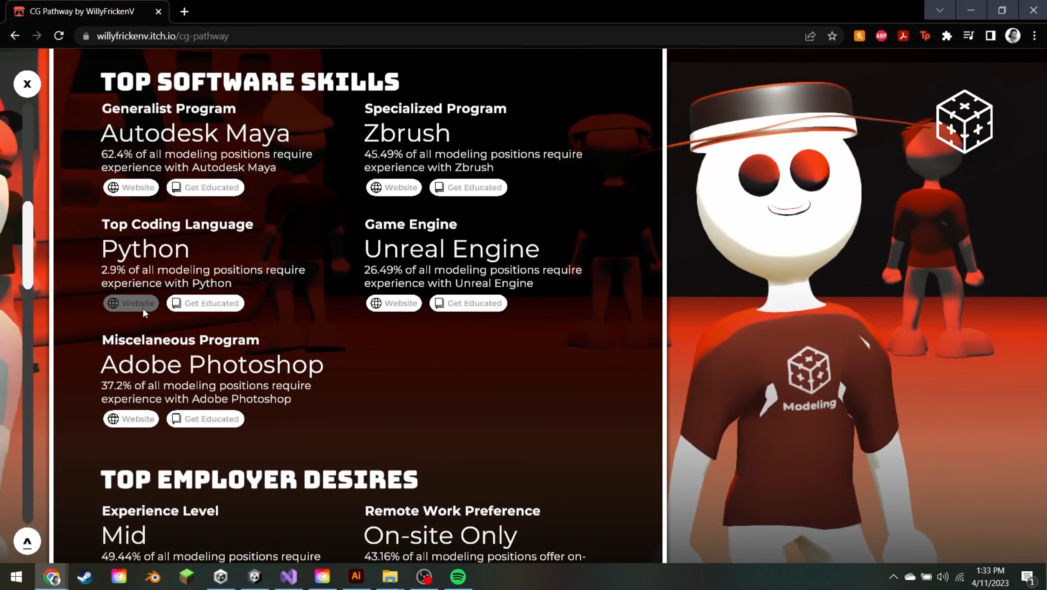Open the Adblock Plus extension
Image resolution: width=1047 pixels, height=590 pixels.
(x=881, y=36)
